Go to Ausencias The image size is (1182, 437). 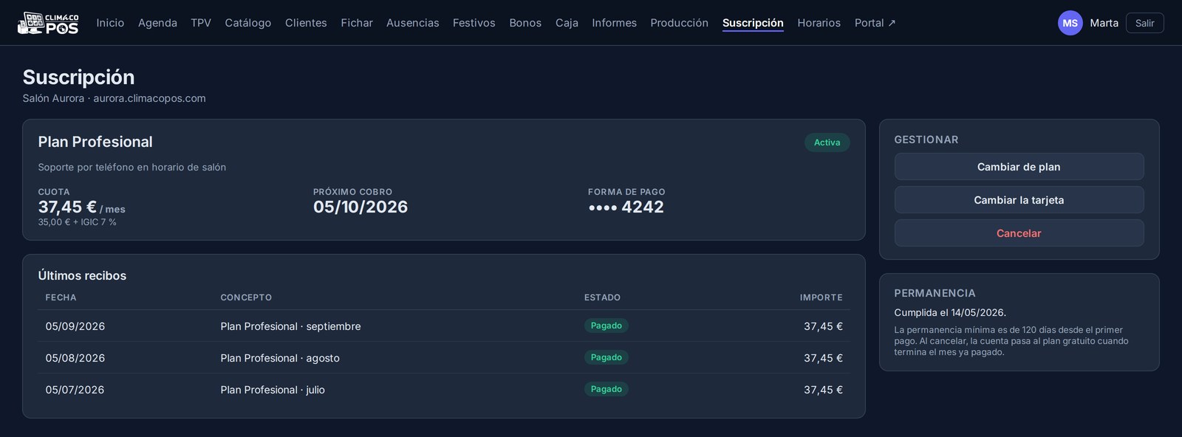(x=413, y=23)
